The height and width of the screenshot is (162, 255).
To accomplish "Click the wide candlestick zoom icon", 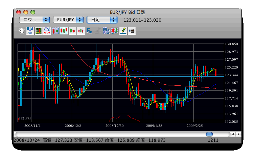I will [x=72, y=31].
